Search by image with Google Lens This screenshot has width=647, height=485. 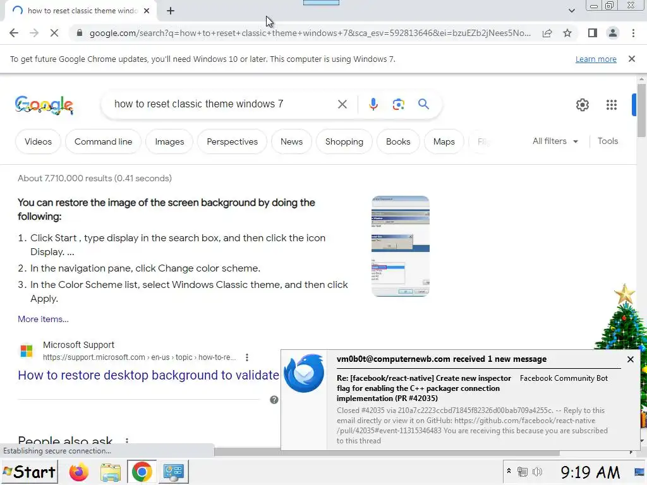[x=398, y=104]
